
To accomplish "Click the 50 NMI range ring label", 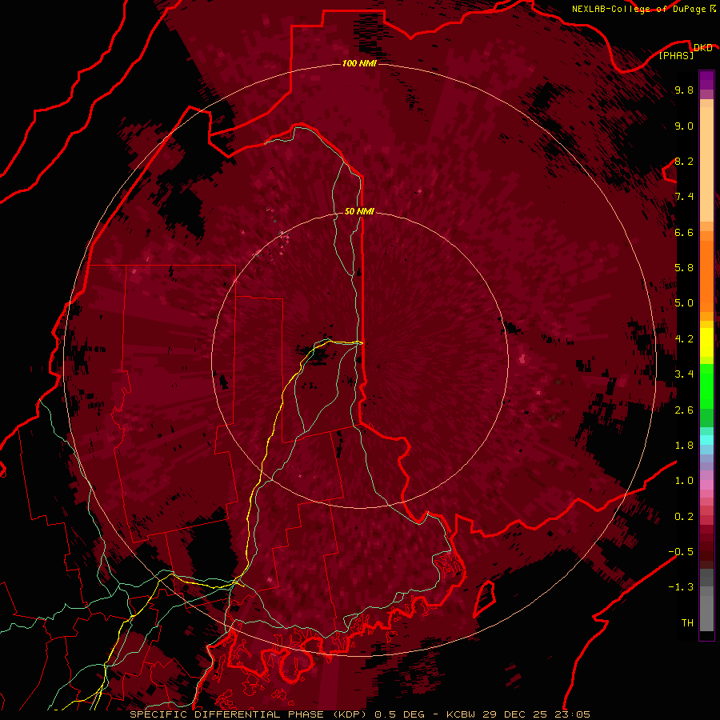I will pyautogui.click(x=359, y=211).
